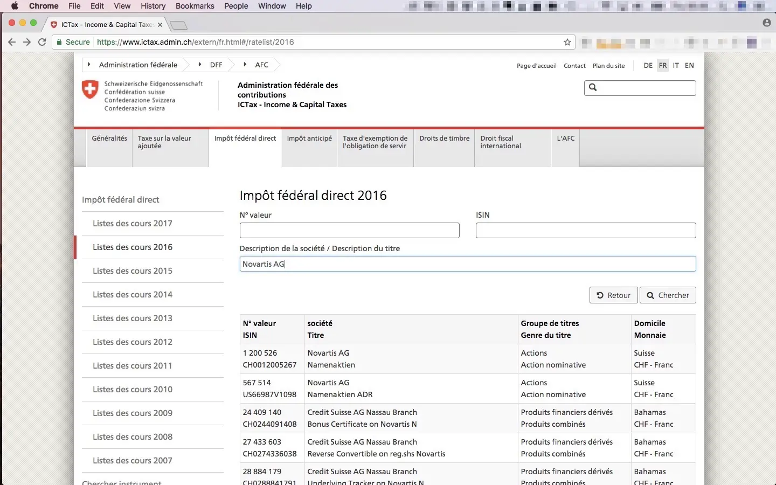Open the Window menu
776x485 pixels.
(x=272, y=6)
